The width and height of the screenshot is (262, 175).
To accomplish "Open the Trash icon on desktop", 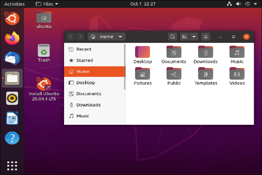I will coord(44,53).
